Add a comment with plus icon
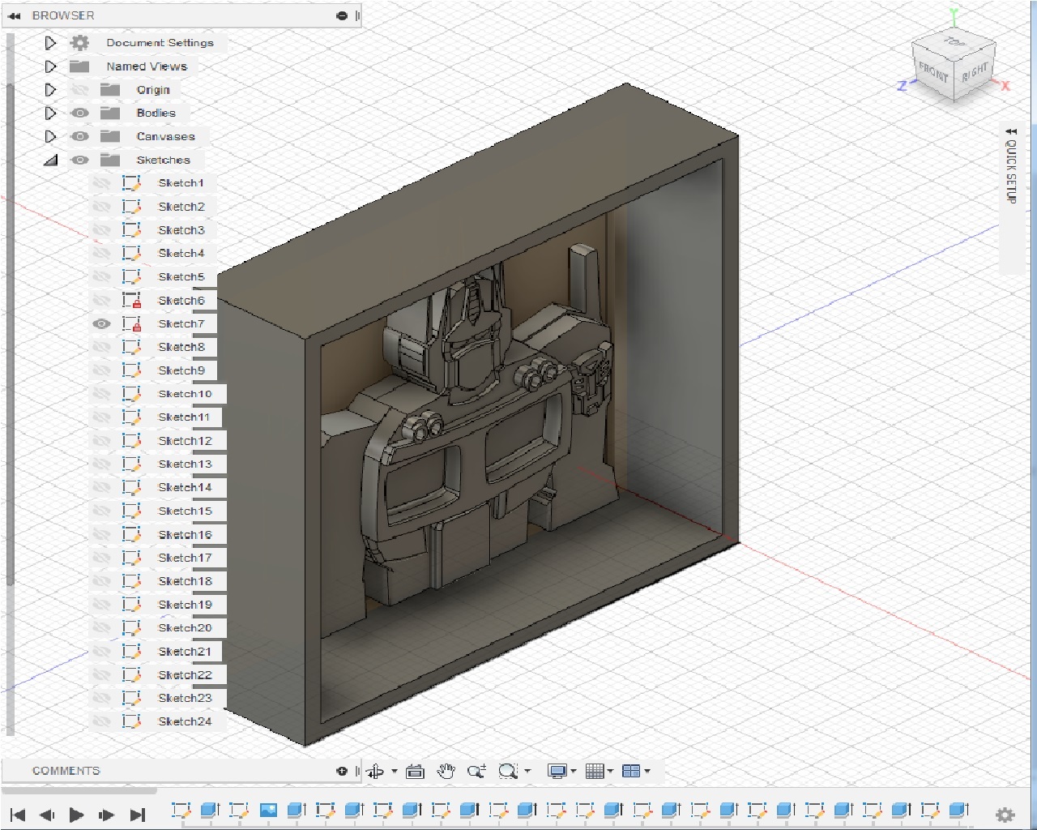 (x=342, y=771)
